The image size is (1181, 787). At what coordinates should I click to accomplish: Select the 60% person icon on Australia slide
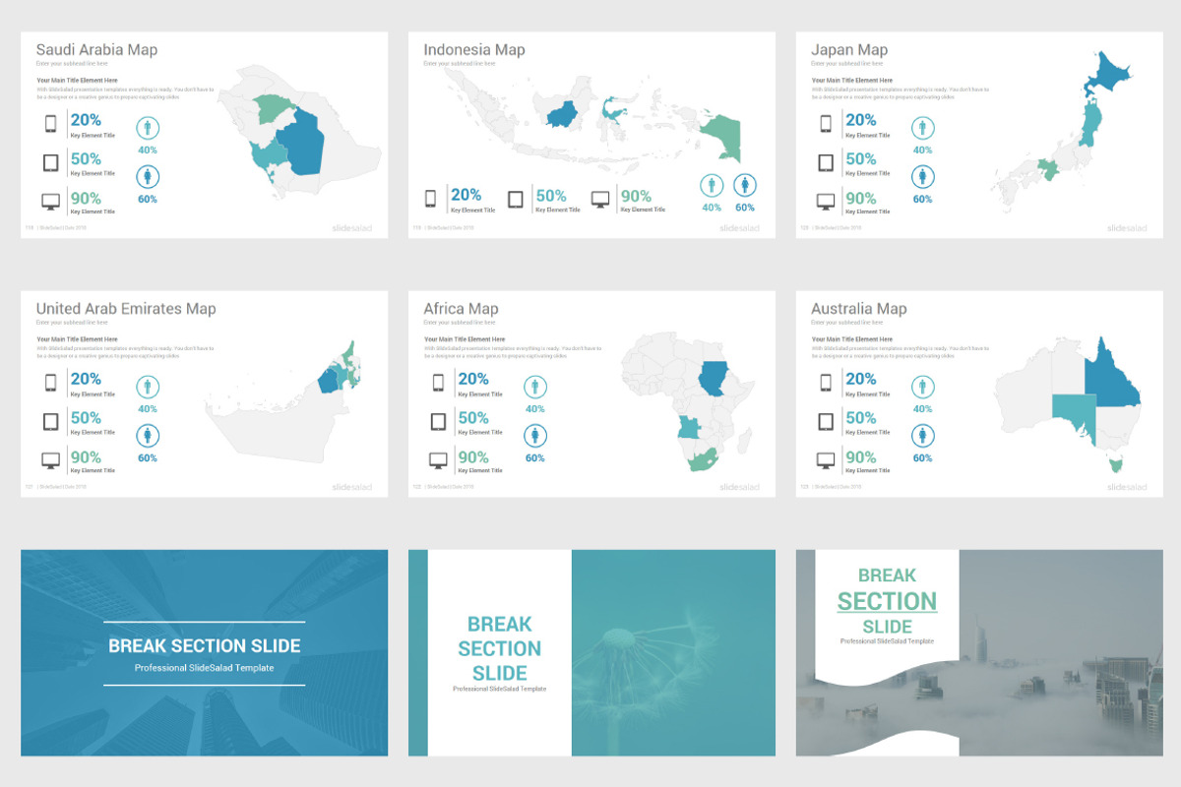coord(922,436)
